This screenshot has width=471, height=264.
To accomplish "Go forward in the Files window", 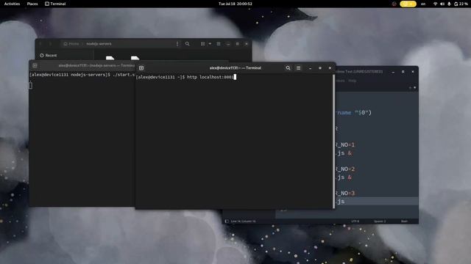I will (x=51, y=44).
